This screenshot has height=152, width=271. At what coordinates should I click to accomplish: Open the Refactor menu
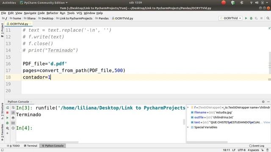(52, 13)
